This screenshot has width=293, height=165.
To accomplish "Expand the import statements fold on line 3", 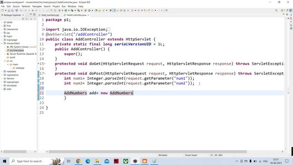I will 45,29.
